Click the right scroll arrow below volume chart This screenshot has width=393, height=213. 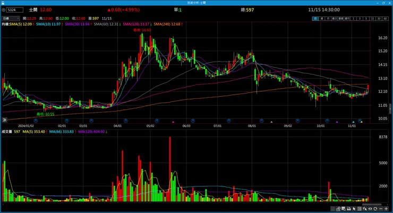tap(388, 205)
